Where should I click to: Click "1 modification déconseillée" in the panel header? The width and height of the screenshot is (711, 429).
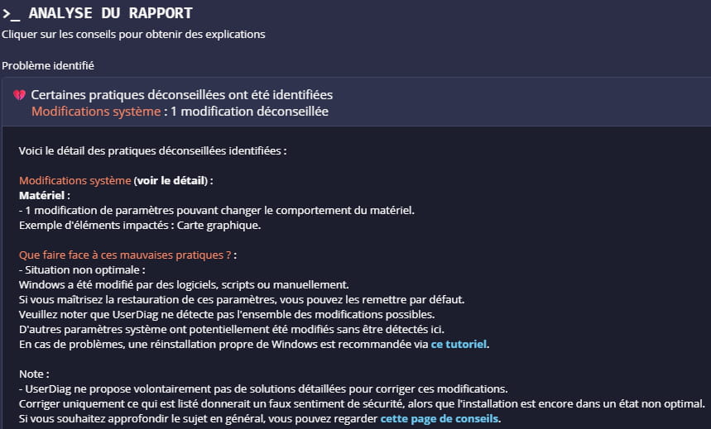249,112
